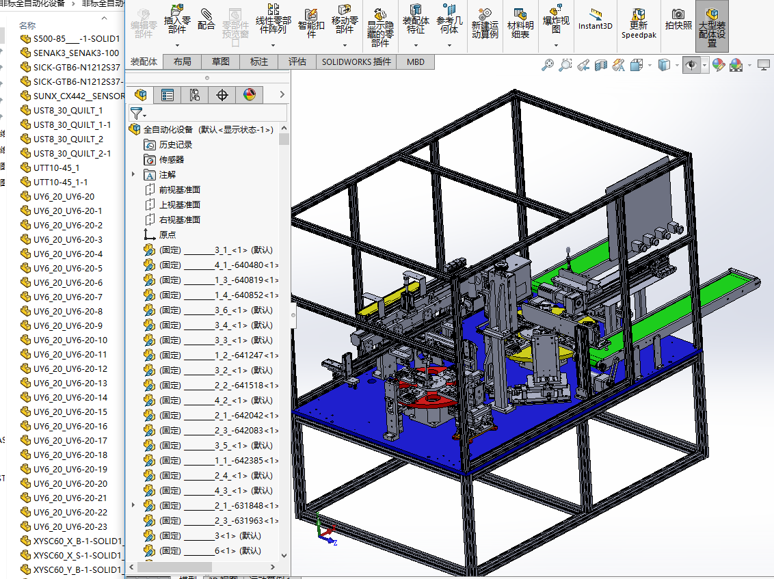The height and width of the screenshot is (579, 774).
Task: Open the feature tree filter dropdown
Action: click(x=139, y=113)
